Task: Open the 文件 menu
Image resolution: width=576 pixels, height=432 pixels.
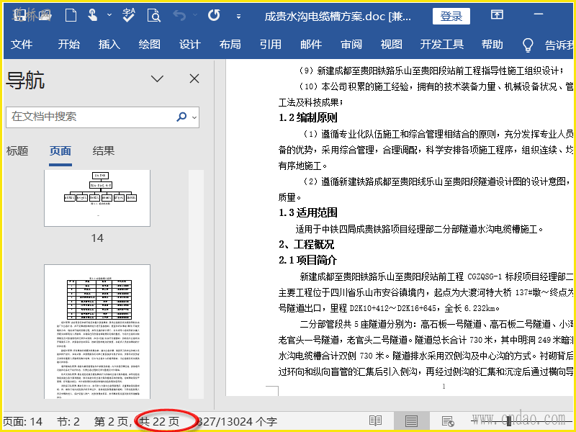Action: (x=22, y=45)
